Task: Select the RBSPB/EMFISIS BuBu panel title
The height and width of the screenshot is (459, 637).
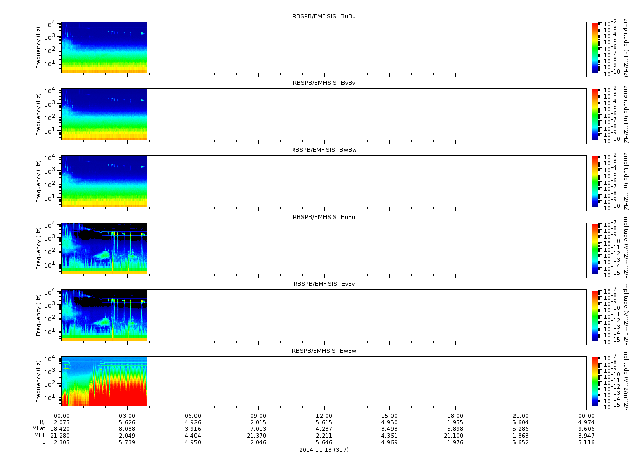Action: pos(324,16)
